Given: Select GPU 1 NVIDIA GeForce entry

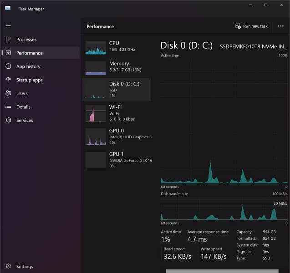Looking at the screenshot, I should click(x=117, y=159).
